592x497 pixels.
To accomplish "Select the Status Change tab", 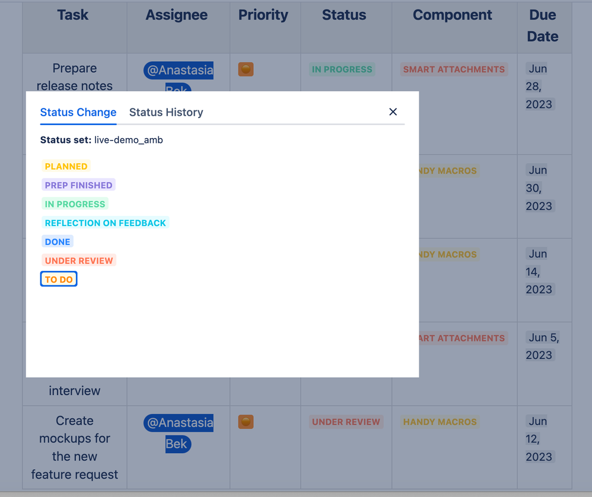I will point(78,112).
